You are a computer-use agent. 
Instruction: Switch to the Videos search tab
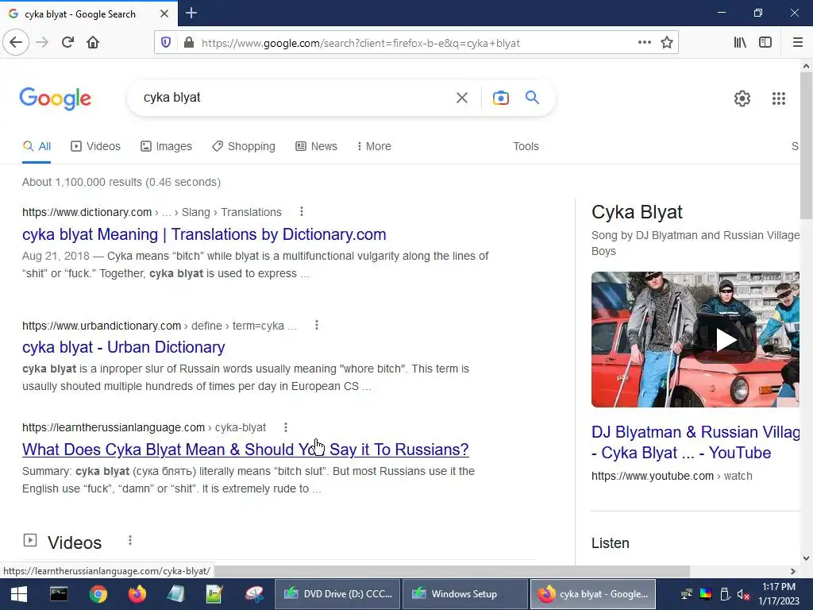(x=95, y=146)
